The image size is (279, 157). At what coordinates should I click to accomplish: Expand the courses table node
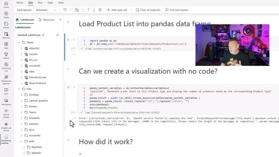point(21,54)
